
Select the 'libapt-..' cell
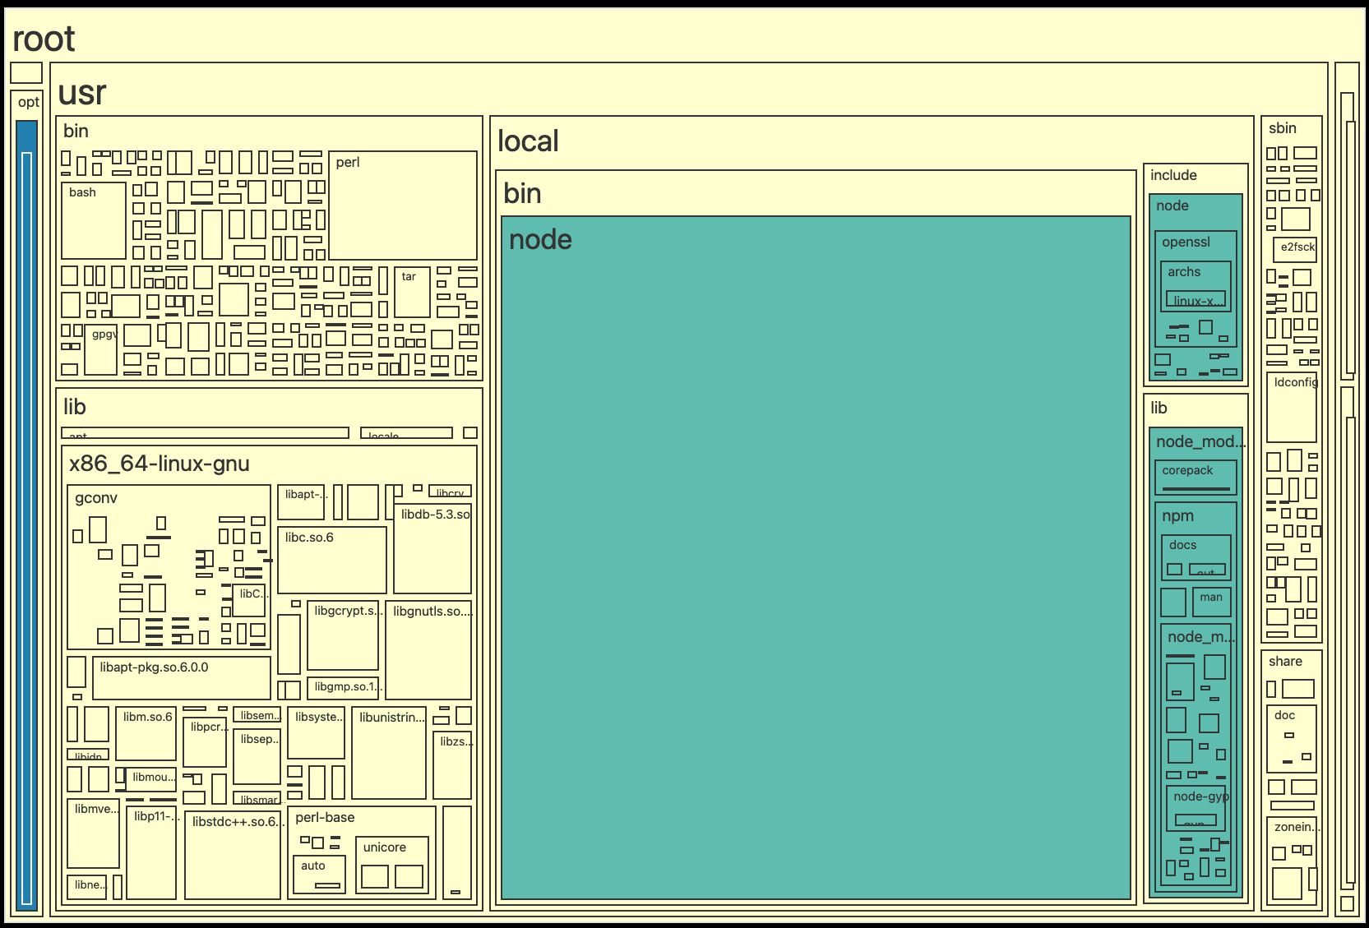click(301, 502)
